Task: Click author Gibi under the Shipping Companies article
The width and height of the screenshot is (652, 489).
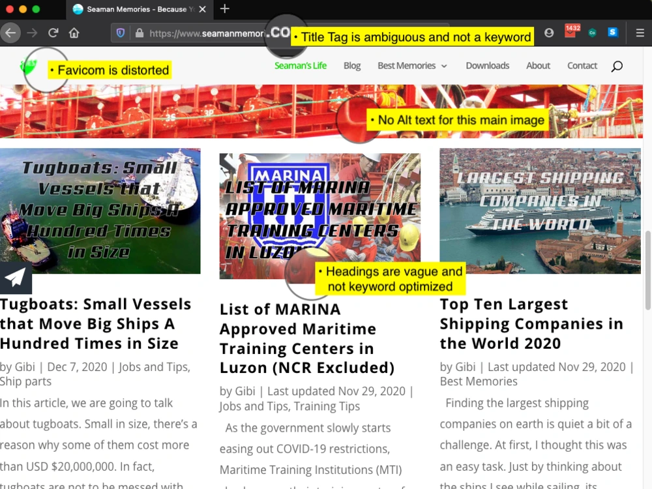Action: (466, 366)
